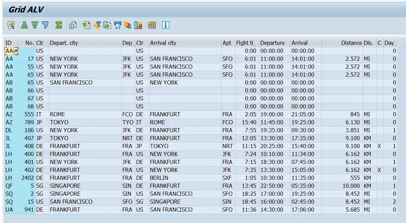This screenshot has height=223, width=406.
Task: Click flight number 68 cell
Action: tap(27, 106)
